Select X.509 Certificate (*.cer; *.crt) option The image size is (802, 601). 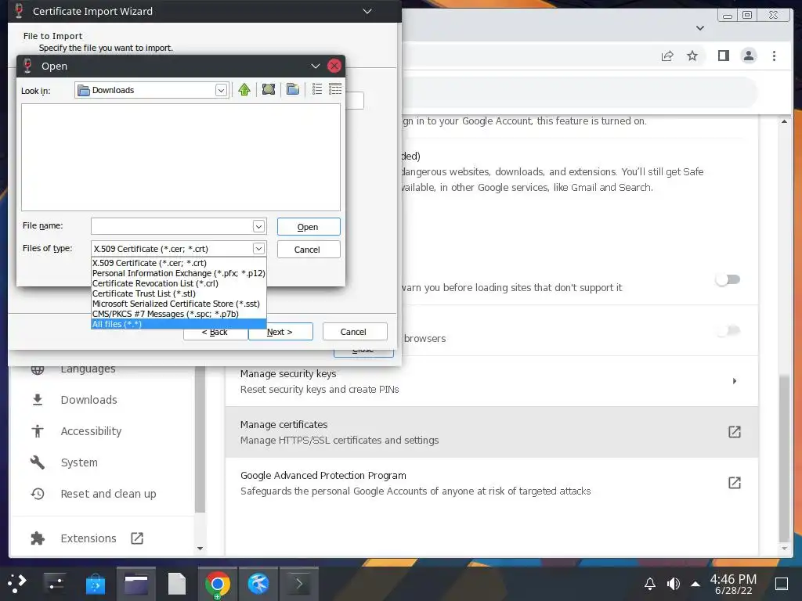point(179,263)
